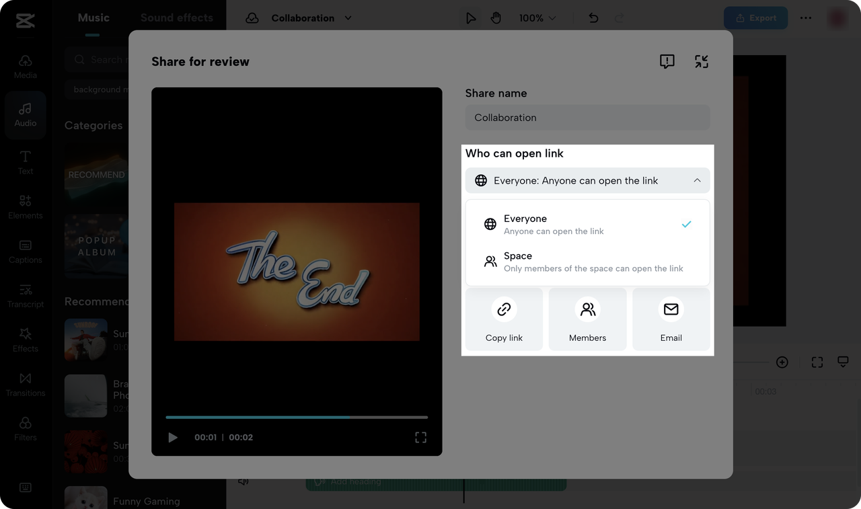Screen dimensions: 861x509
Task: Open the Captions panel in sidebar
Action: point(25,251)
